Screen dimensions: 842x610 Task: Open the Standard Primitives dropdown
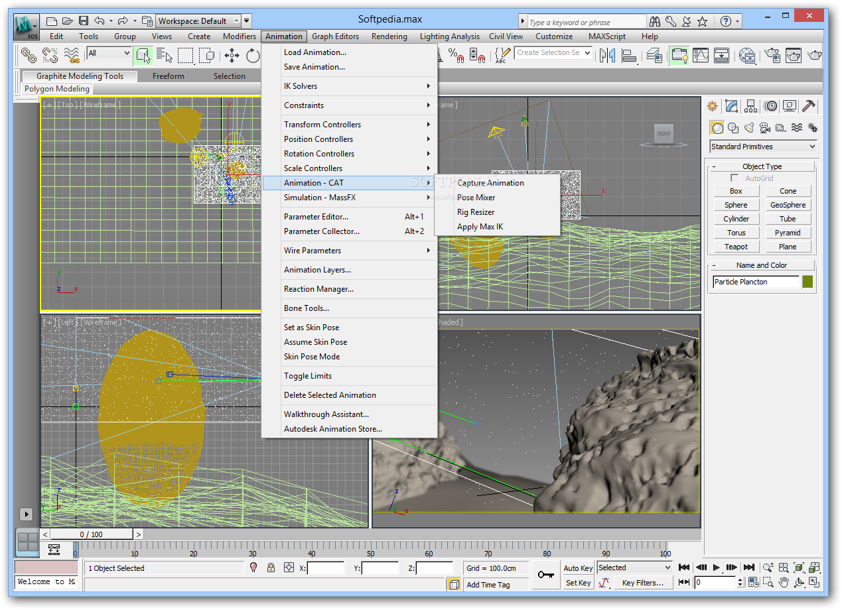coord(763,147)
